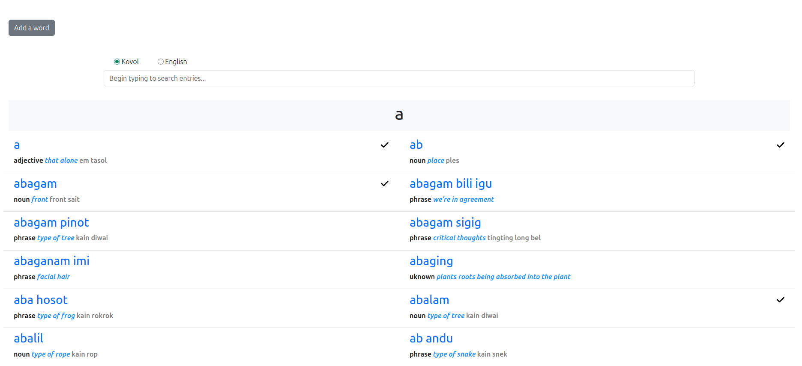Open the entry "a"
802x366 pixels.
[17, 145]
